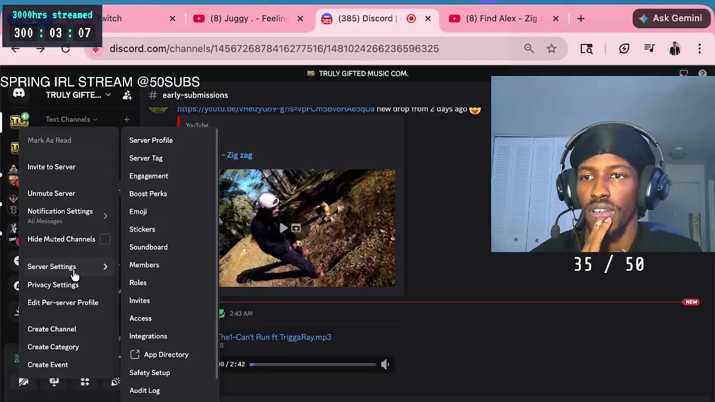Open Discord home direct messages icon

tap(19, 93)
